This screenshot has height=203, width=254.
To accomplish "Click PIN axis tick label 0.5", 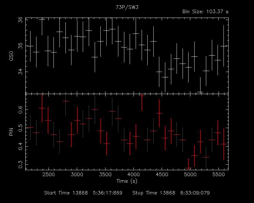I will (20, 128).
